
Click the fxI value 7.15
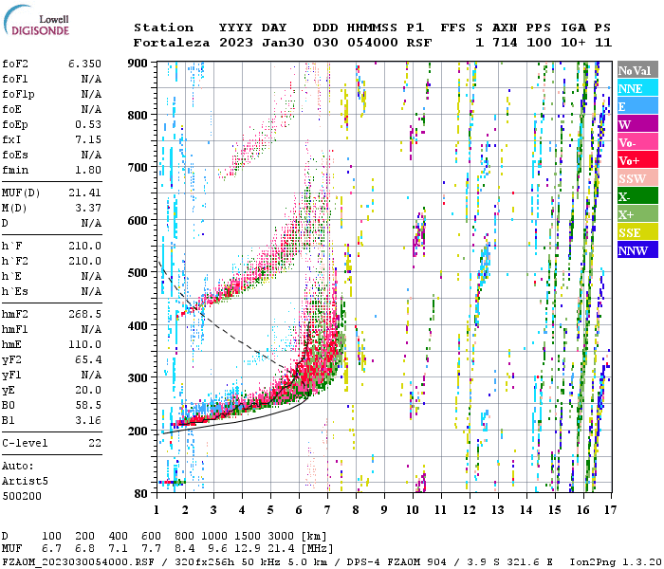pyautogui.click(x=88, y=139)
